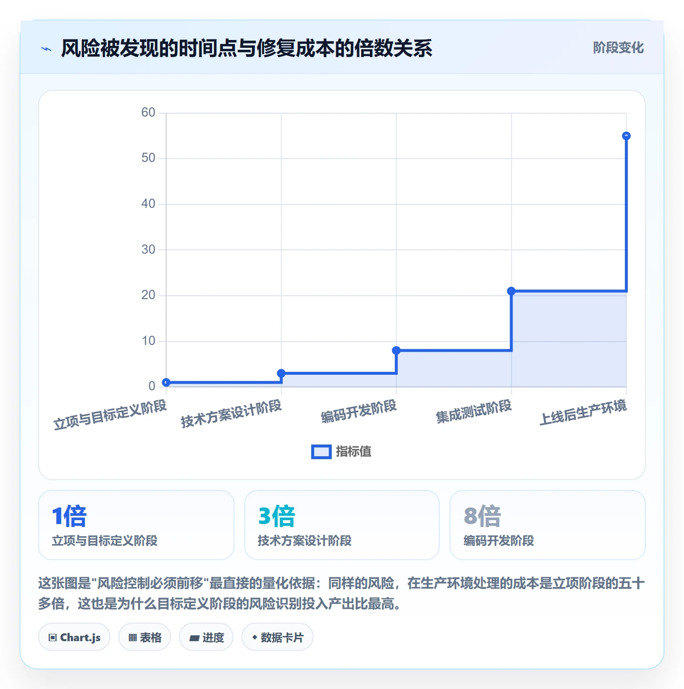Click the 数据卡片 tag chip

(x=278, y=637)
